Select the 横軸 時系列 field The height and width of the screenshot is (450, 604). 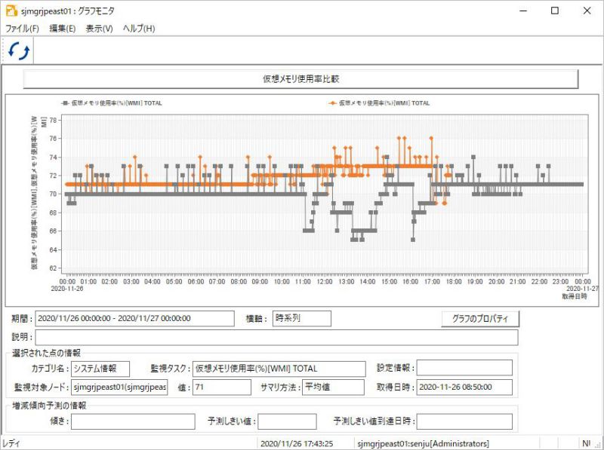[301, 318]
